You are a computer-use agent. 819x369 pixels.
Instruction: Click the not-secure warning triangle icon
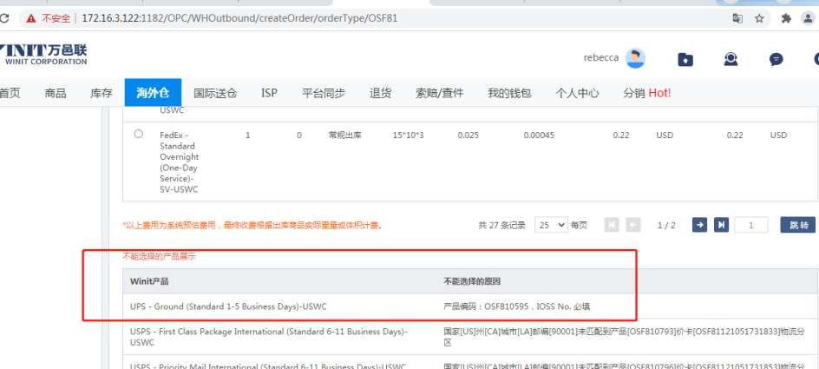click(x=31, y=19)
